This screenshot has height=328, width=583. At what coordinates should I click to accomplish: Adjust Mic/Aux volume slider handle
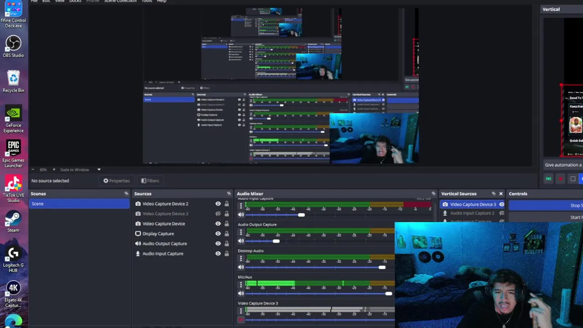(388, 293)
